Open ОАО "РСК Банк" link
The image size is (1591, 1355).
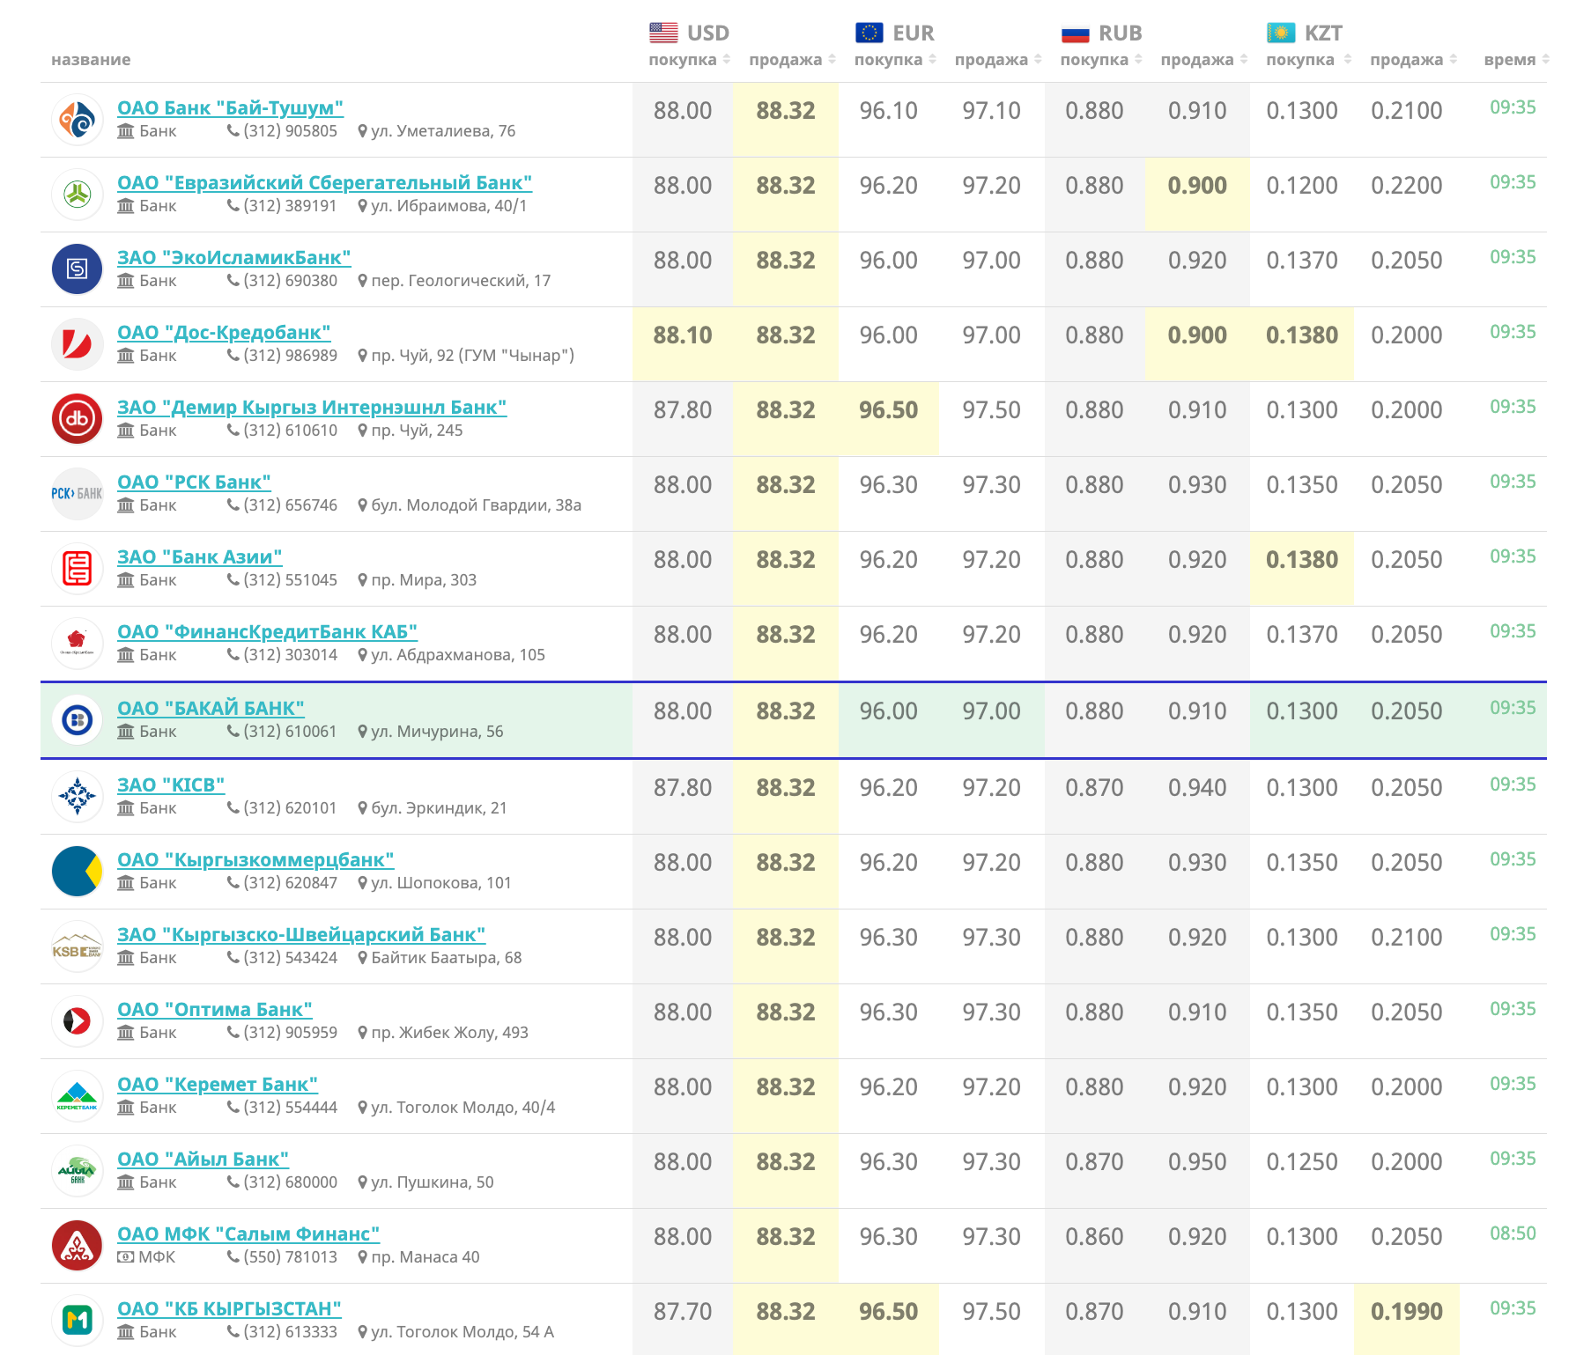(x=195, y=482)
